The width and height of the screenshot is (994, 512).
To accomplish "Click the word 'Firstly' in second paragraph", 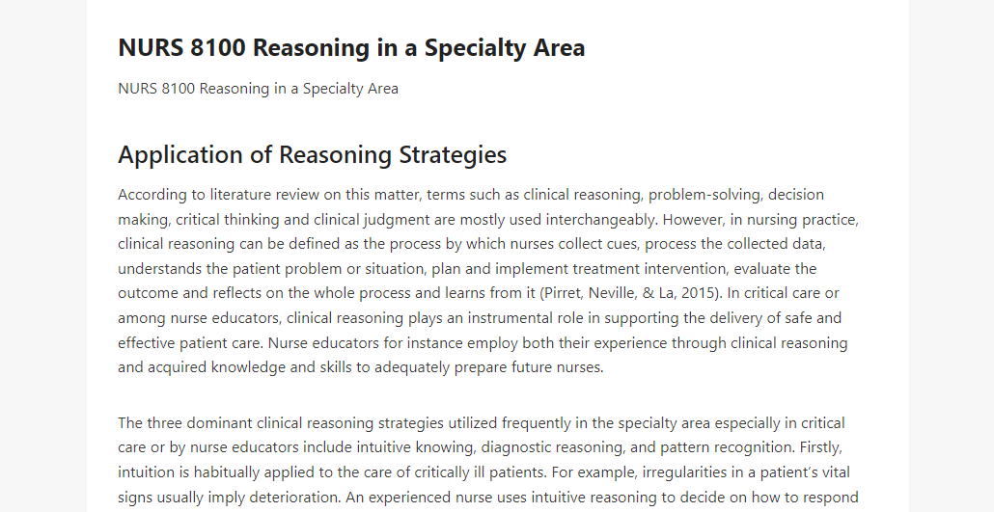I will (x=819, y=447).
